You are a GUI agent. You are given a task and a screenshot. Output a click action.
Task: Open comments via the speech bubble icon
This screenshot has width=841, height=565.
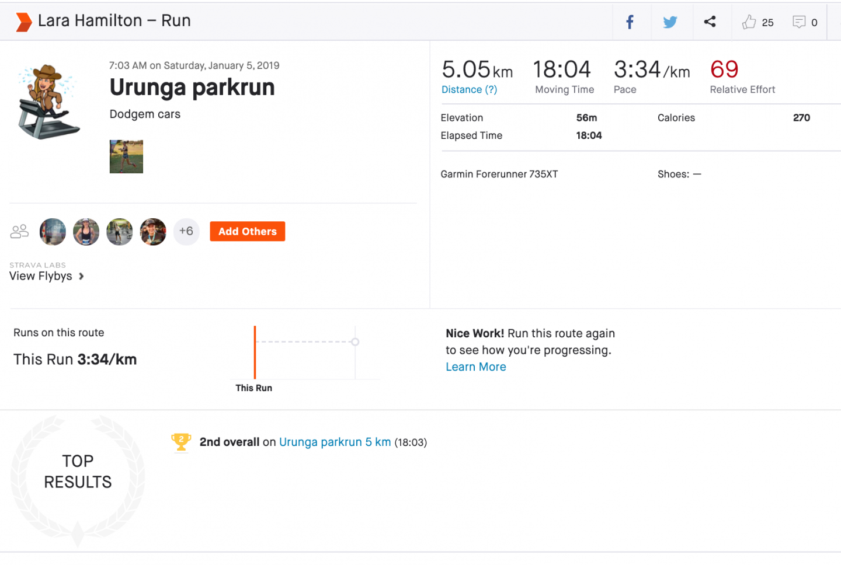click(800, 22)
